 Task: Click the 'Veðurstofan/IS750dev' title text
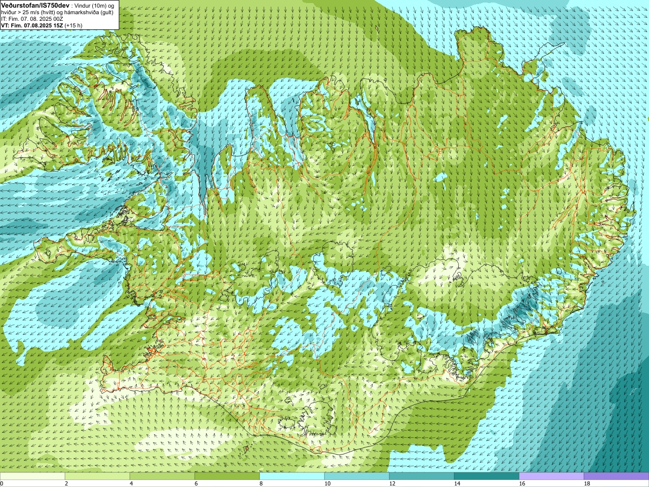click(35, 5)
